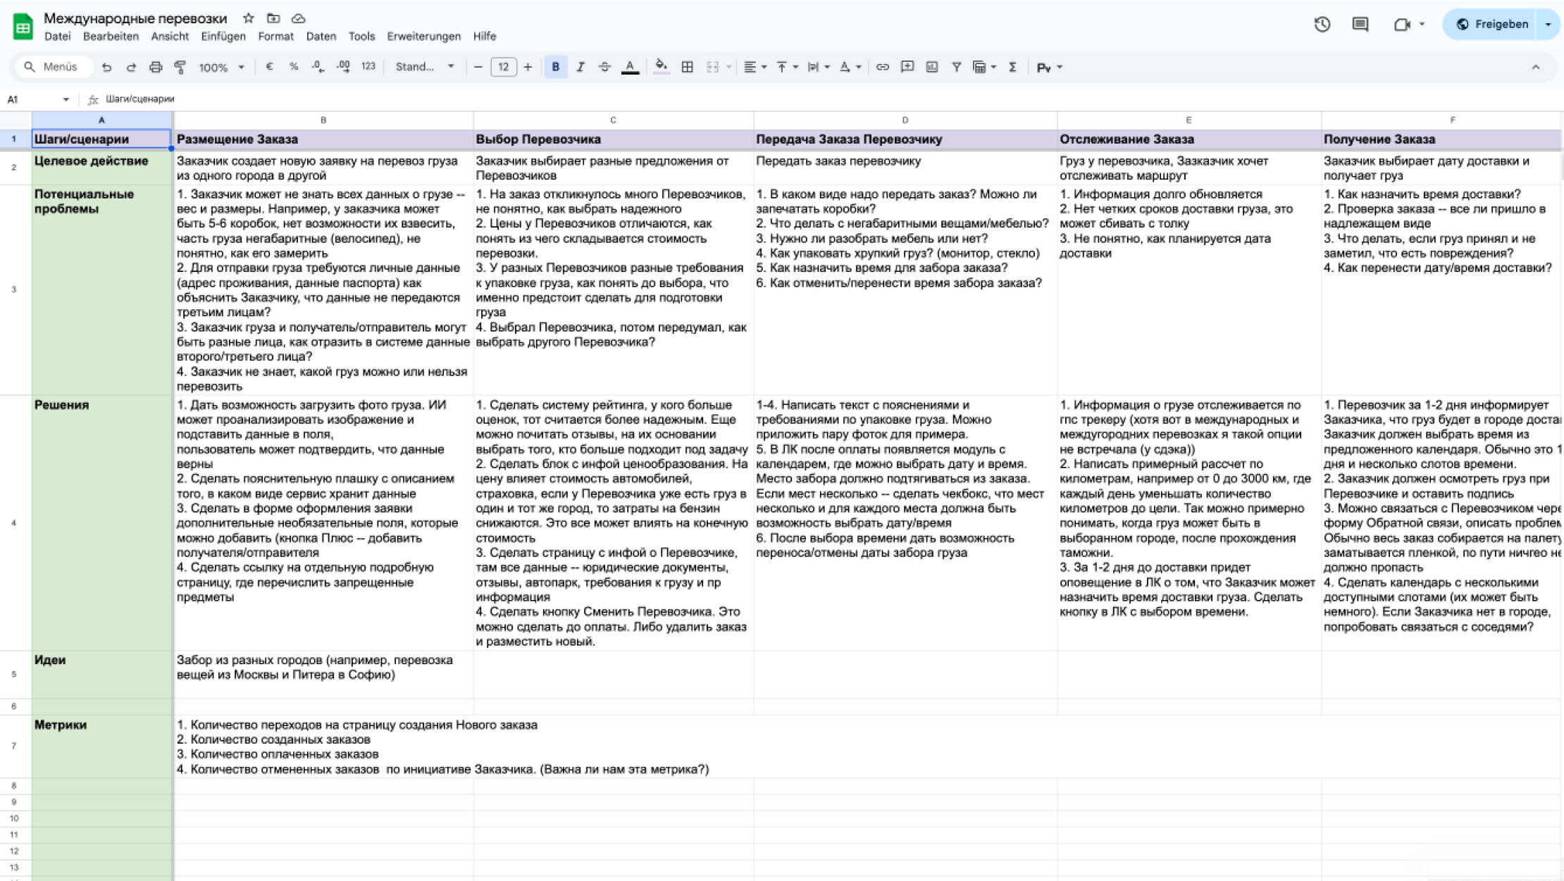Open the Einfügen menu

pyautogui.click(x=223, y=37)
